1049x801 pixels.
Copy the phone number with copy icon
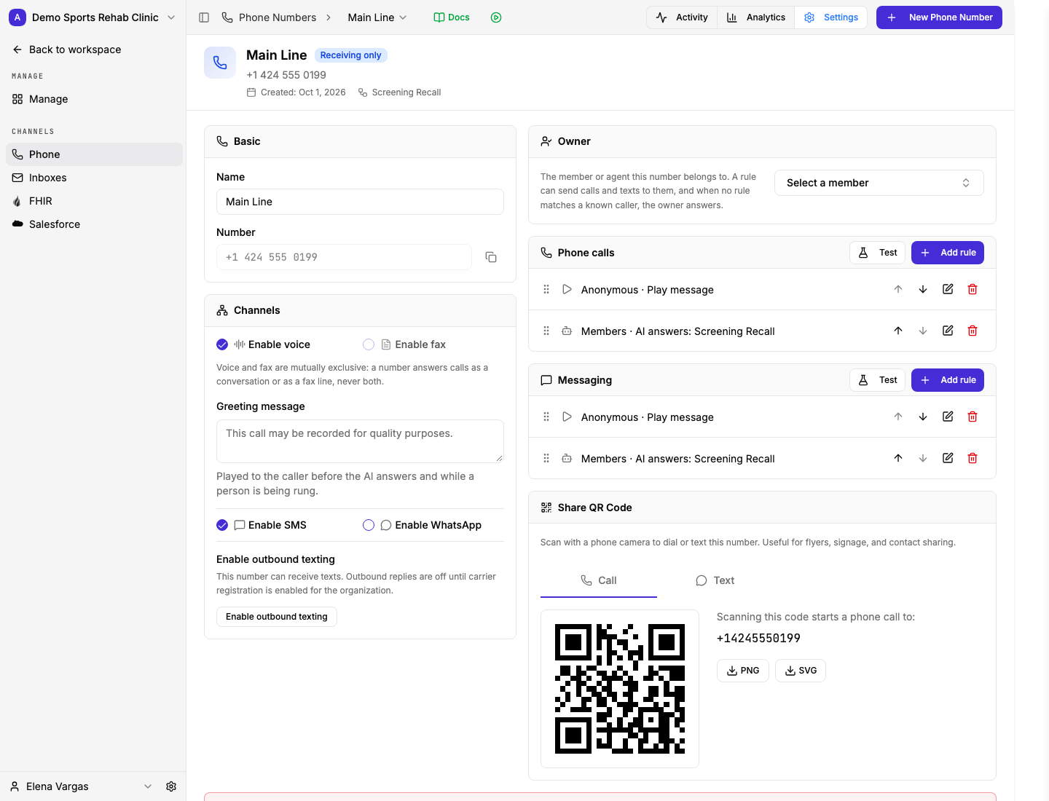[x=491, y=257]
